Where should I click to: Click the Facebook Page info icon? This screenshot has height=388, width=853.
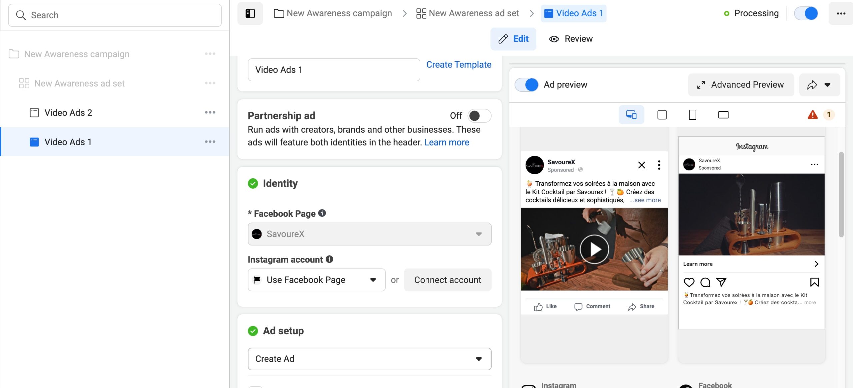tap(322, 213)
